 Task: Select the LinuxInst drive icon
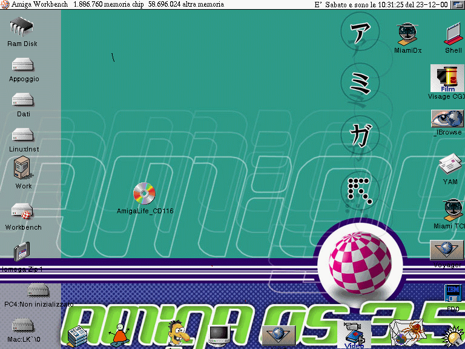(x=22, y=135)
